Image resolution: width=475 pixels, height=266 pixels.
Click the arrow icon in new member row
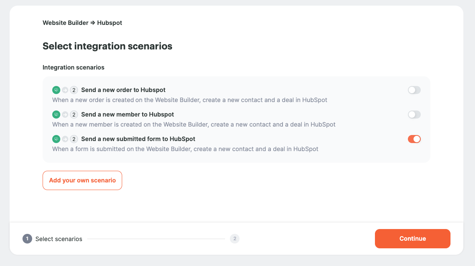[x=65, y=115]
